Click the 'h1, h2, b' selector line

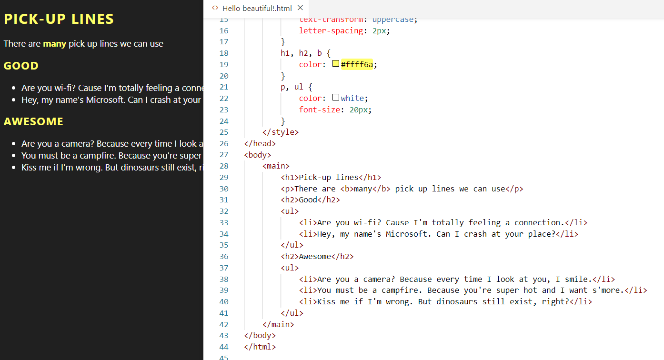coord(305,53)
